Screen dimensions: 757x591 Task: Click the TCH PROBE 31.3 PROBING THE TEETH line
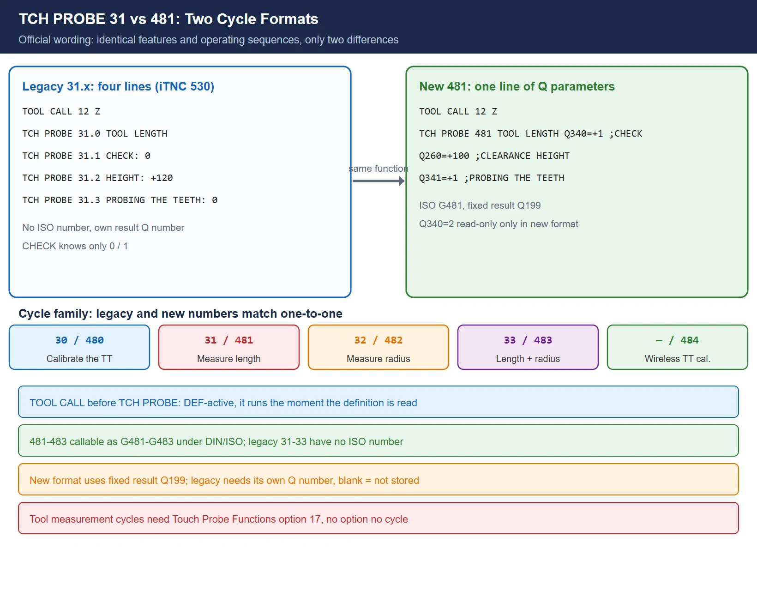[x=120, y=200]
